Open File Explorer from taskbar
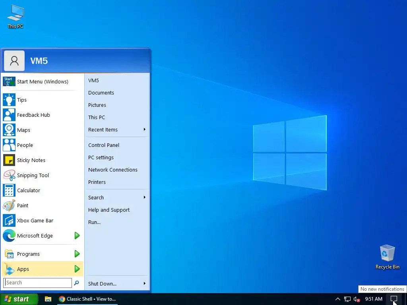Screen dimensions: 407x305 [x=48, y=299]
